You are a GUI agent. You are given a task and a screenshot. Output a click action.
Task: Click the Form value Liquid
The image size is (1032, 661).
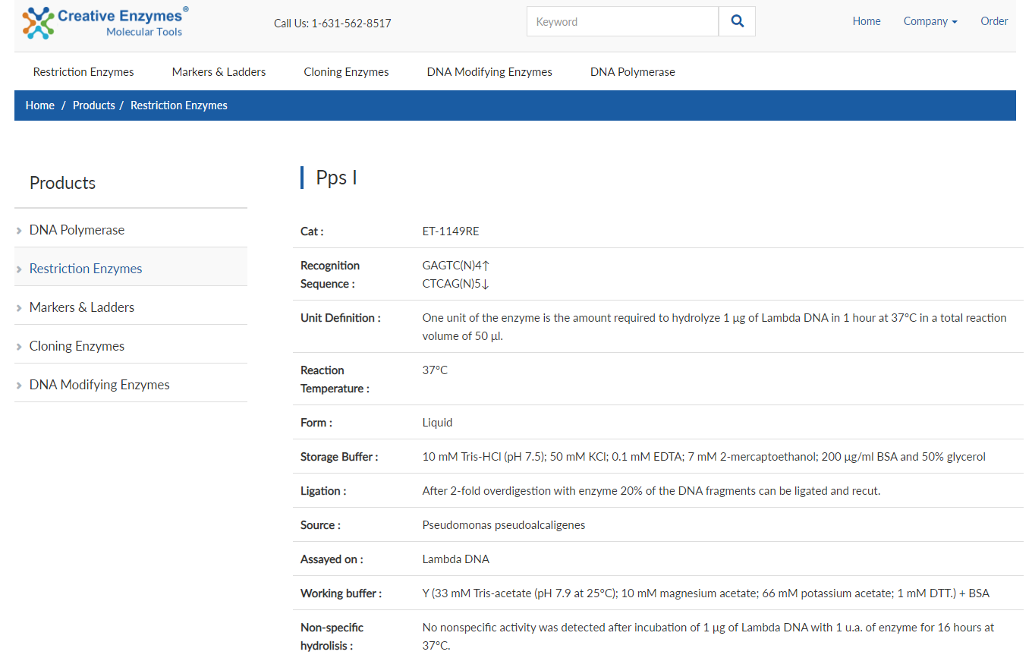[x=437, y=423]
